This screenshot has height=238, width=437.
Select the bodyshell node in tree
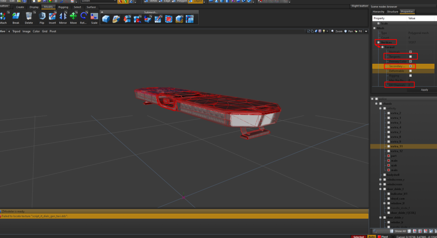393,175
